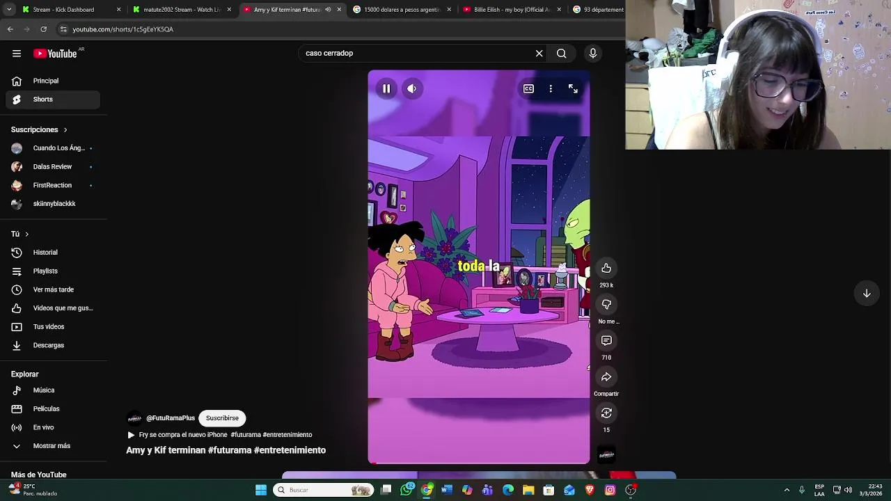891x501 pixels.
Task: Open Tus videos in the sidebar
Action: 53,326
